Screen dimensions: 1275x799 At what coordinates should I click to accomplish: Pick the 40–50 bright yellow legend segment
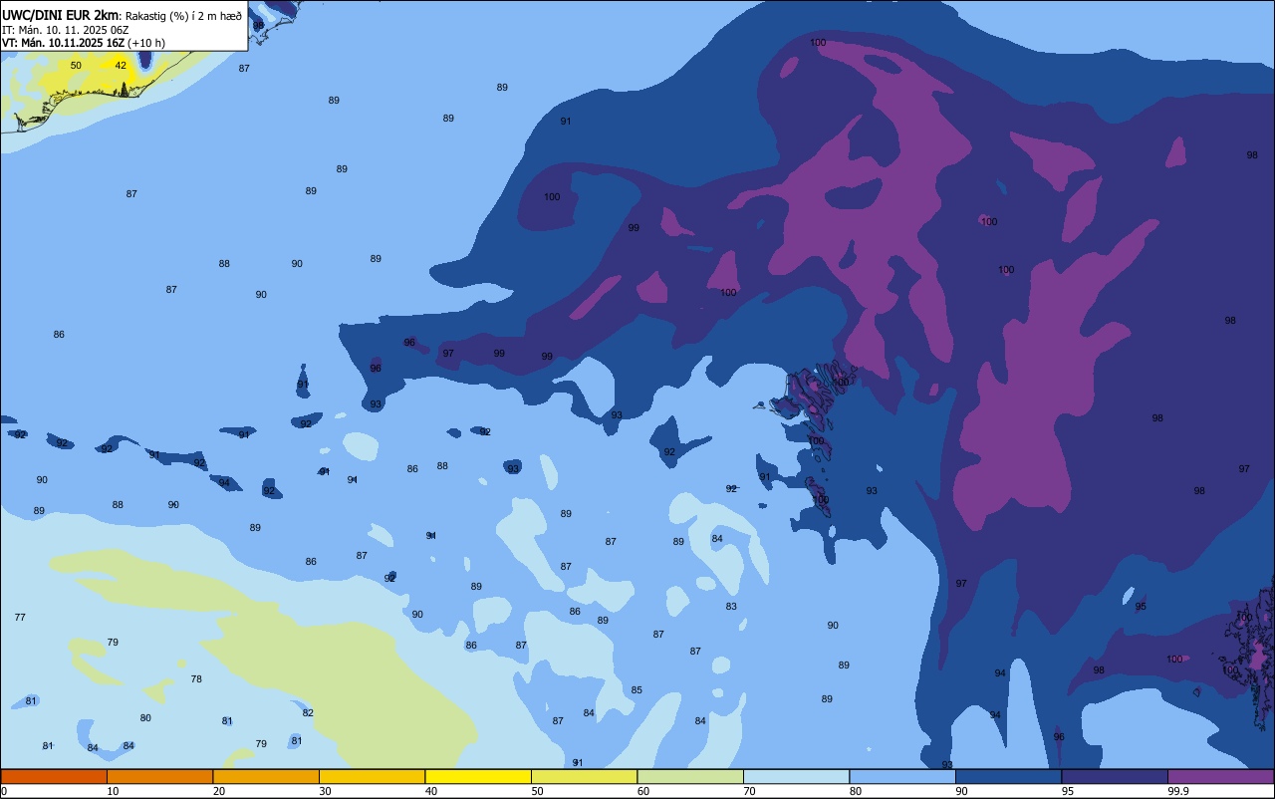[x=478, y=776]
